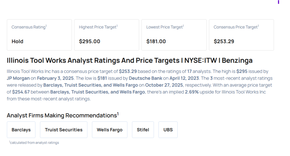Click the Highest Price Target $295.00 card
Screen dimensions: 290x156
click(106, 35)
